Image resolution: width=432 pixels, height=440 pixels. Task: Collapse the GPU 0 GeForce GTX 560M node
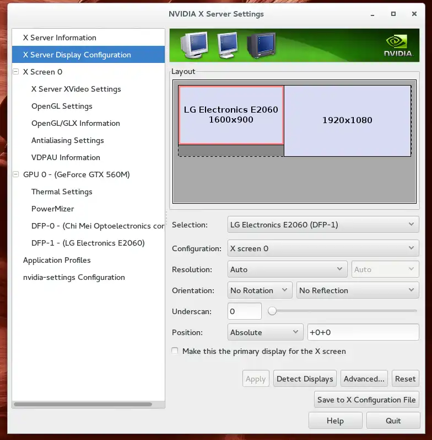pyautogui.click(x=16, y=174)
